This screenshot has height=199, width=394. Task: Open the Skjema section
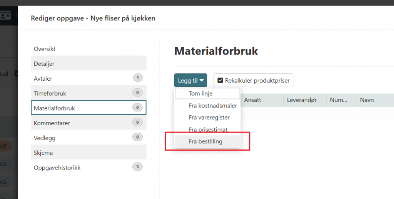point(43,153)
